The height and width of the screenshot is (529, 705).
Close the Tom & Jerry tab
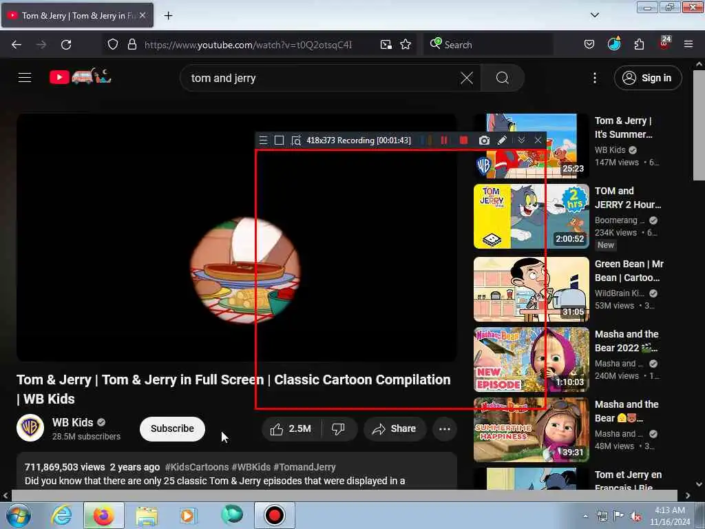[x=143, y=15]
